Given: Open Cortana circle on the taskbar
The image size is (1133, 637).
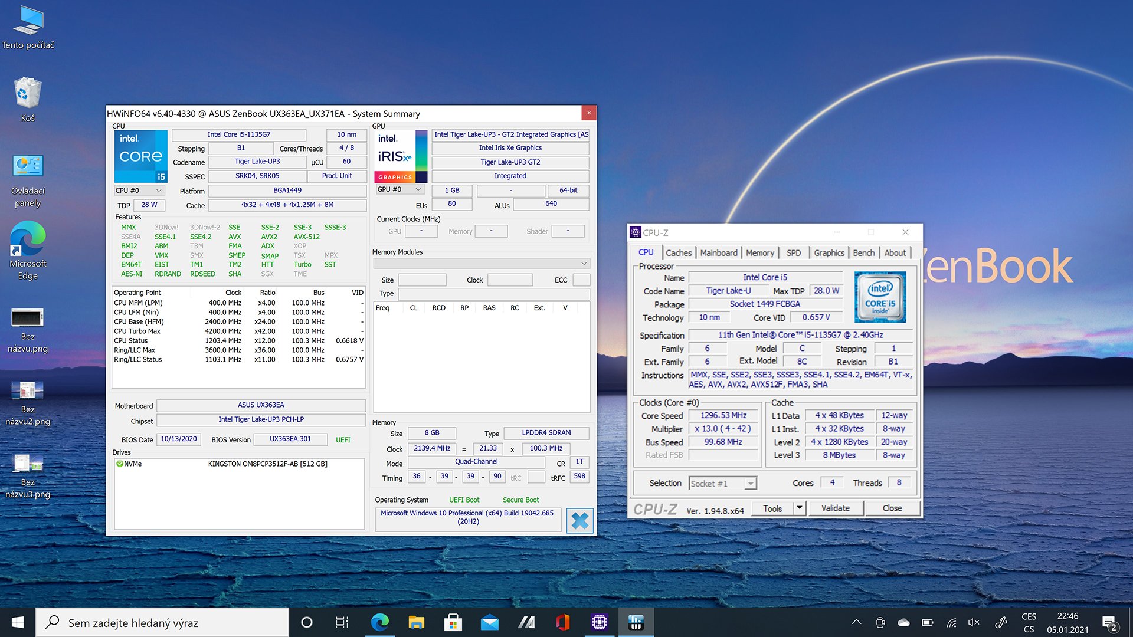Looking at the screenshot, I should (306, 622).
